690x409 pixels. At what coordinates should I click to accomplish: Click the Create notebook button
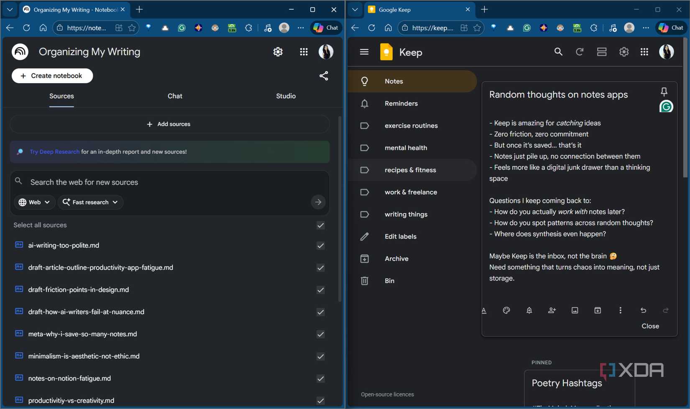tap(52, 76)
